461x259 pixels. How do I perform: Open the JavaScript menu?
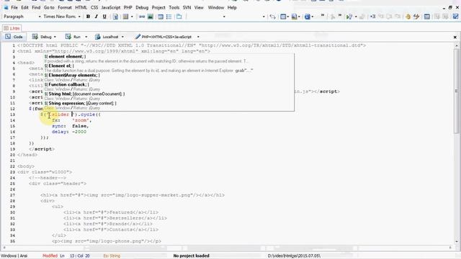(111, 7)
